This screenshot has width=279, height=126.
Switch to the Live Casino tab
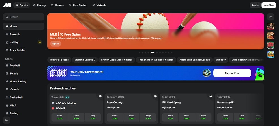point(78,5)
